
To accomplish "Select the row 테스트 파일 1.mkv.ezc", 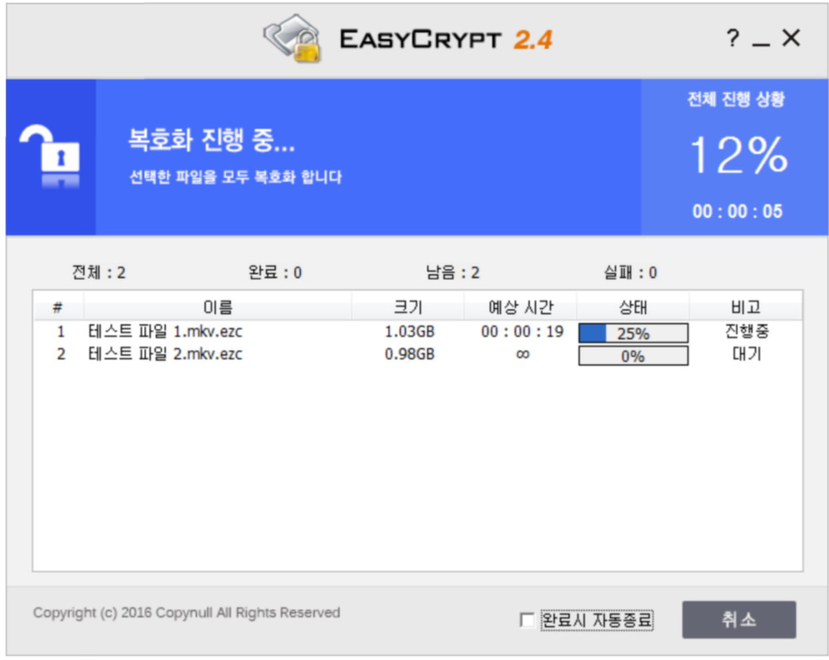I will (418, 332).
